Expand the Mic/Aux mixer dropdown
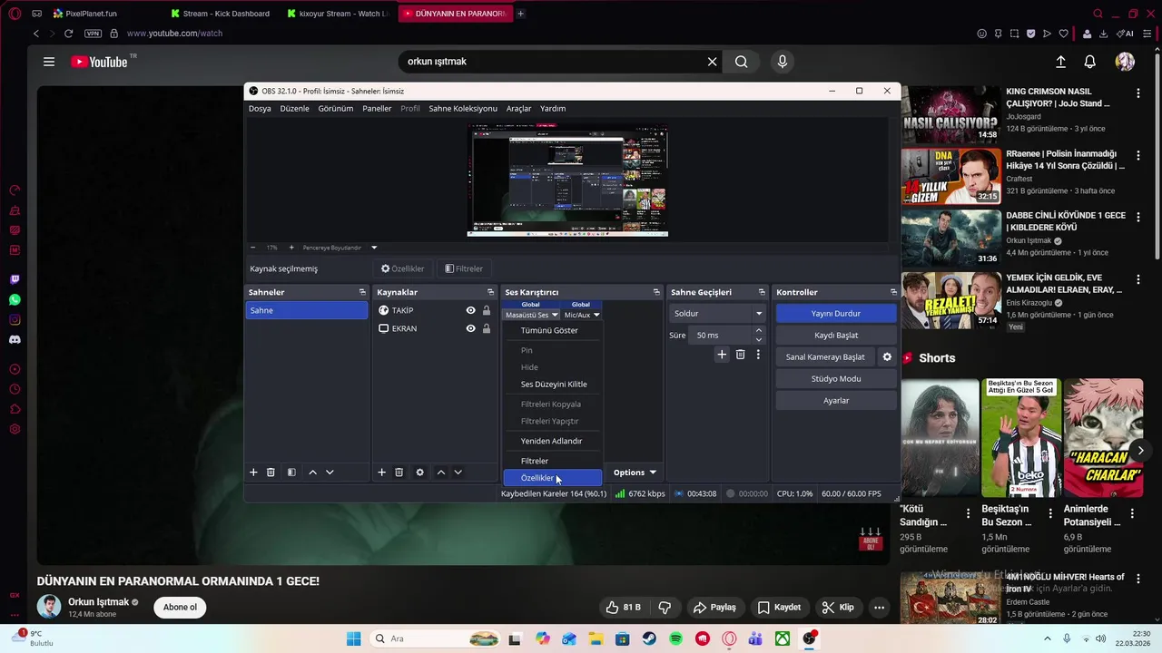Screen dimensions: 1162x653 [582, 315]
